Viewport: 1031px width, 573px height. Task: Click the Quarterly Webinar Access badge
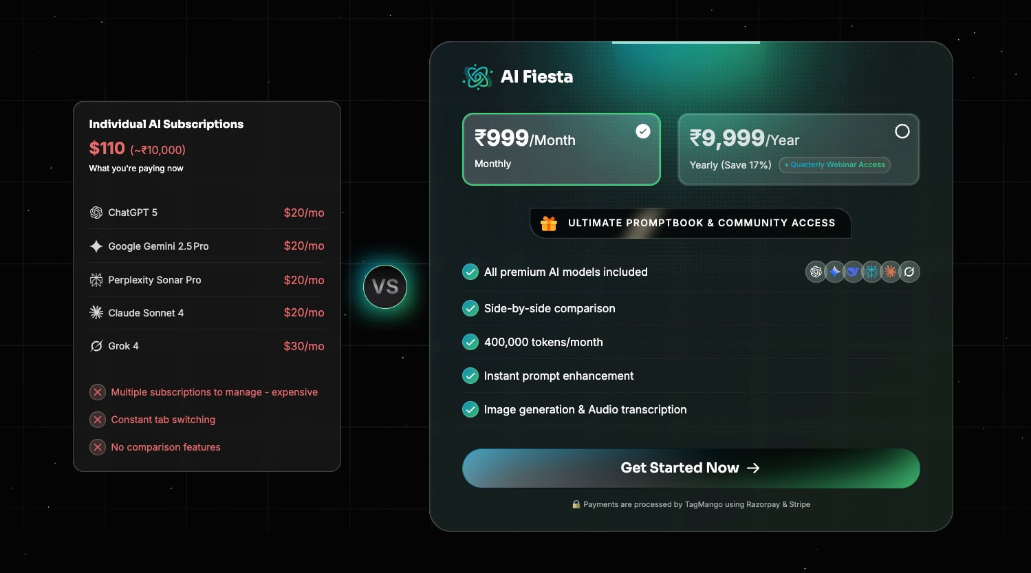834,165
